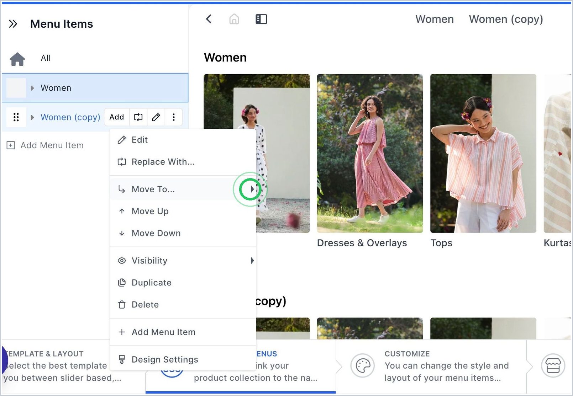Click the Kurtas collection label

tap(557, 243)
